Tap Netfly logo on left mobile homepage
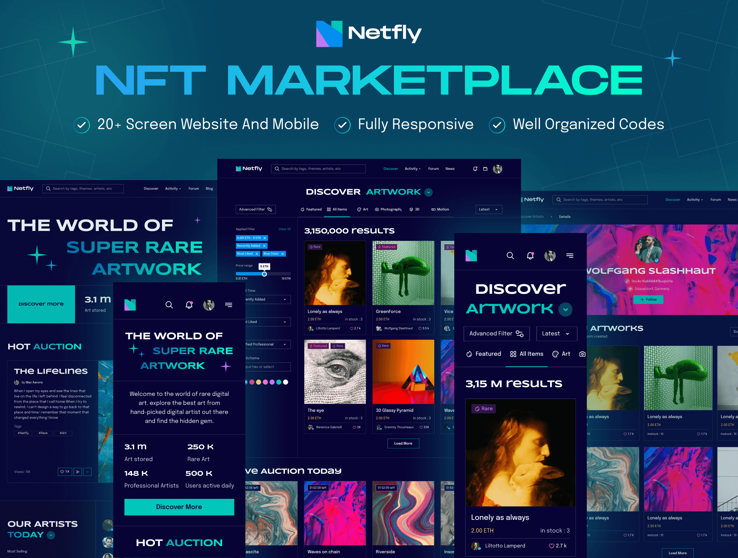Viewport: 738px width, 558px height. point(130,305)
